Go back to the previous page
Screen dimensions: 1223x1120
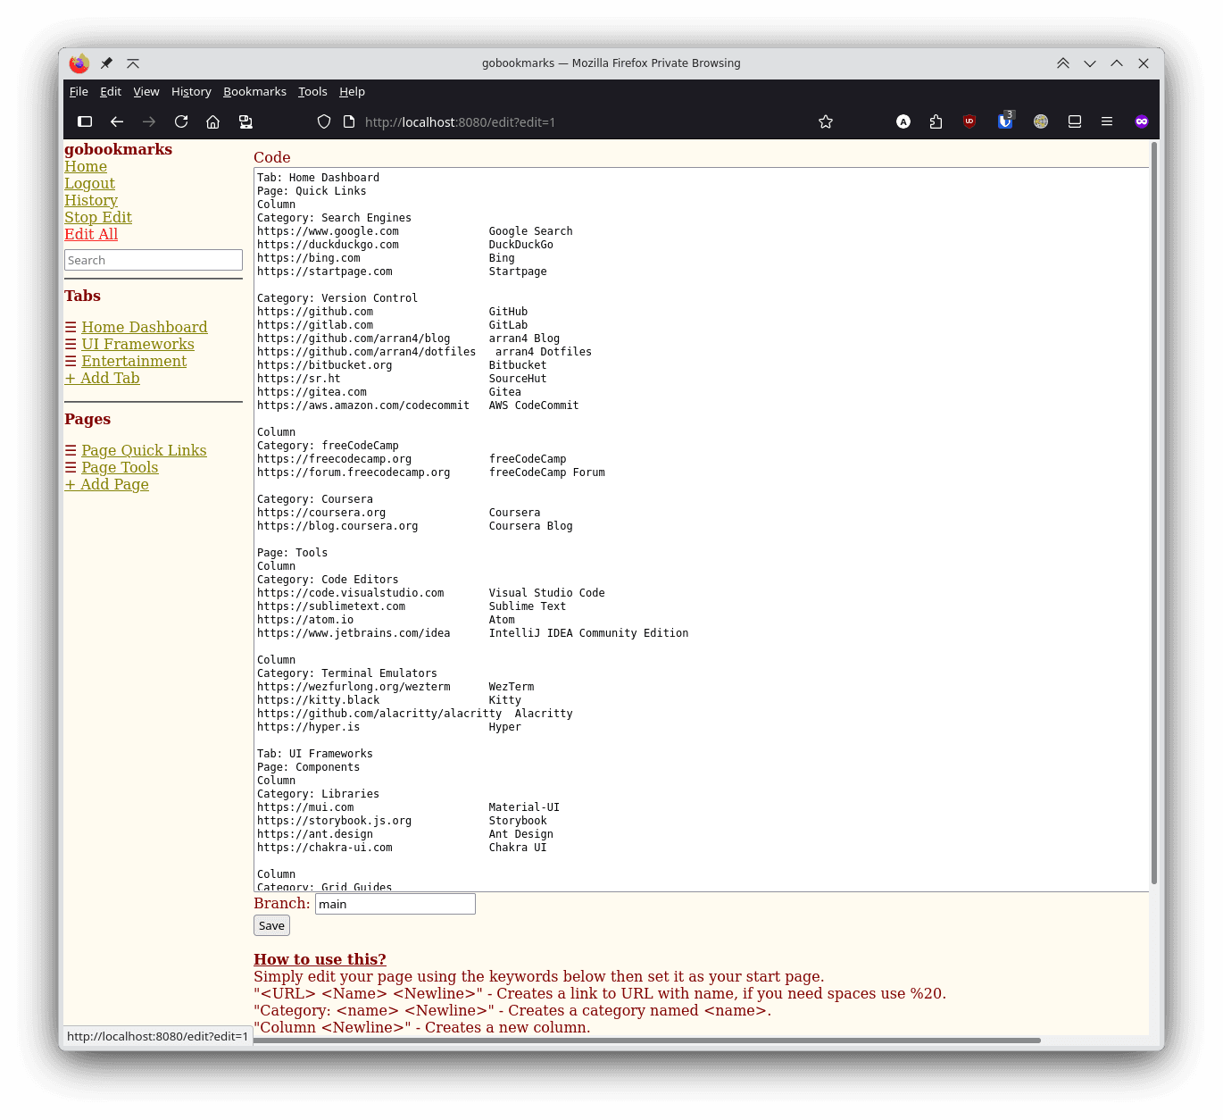pyautogui.click(x=117, y=121)
